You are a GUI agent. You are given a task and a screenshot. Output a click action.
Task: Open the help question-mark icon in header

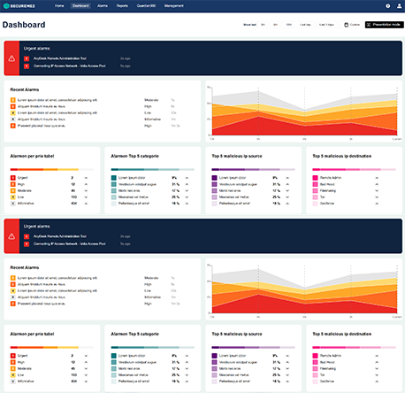point(388,6)
